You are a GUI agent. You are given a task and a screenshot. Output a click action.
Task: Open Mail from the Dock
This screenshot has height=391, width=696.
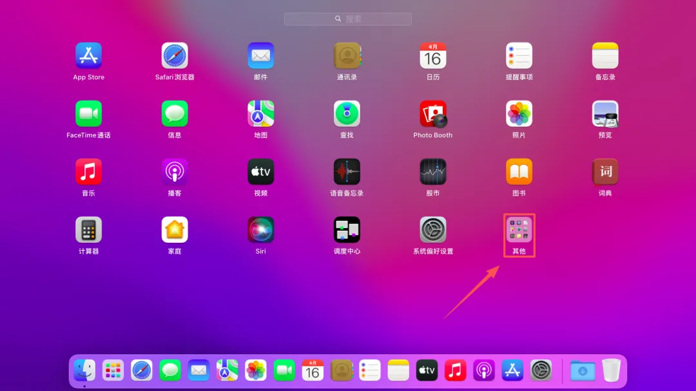coord(198,370)
